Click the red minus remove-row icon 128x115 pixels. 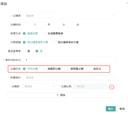click(111, 87)
